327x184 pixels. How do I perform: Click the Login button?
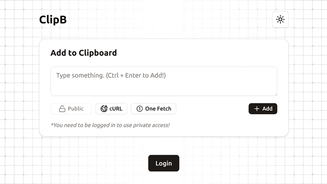[163, 163]
